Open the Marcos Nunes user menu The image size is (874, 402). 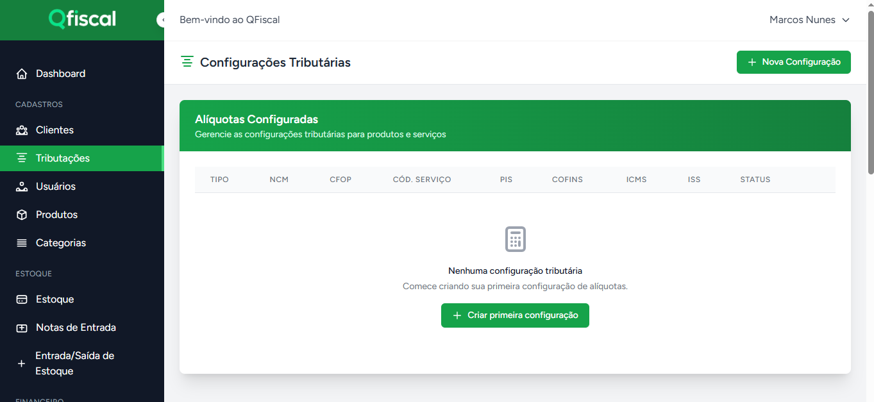[809, 19]
